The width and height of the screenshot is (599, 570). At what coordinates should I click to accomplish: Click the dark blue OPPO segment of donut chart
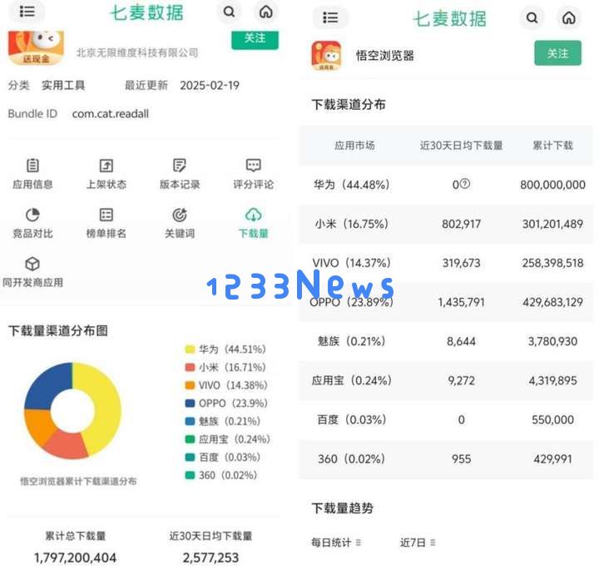[x=45, y=387]
